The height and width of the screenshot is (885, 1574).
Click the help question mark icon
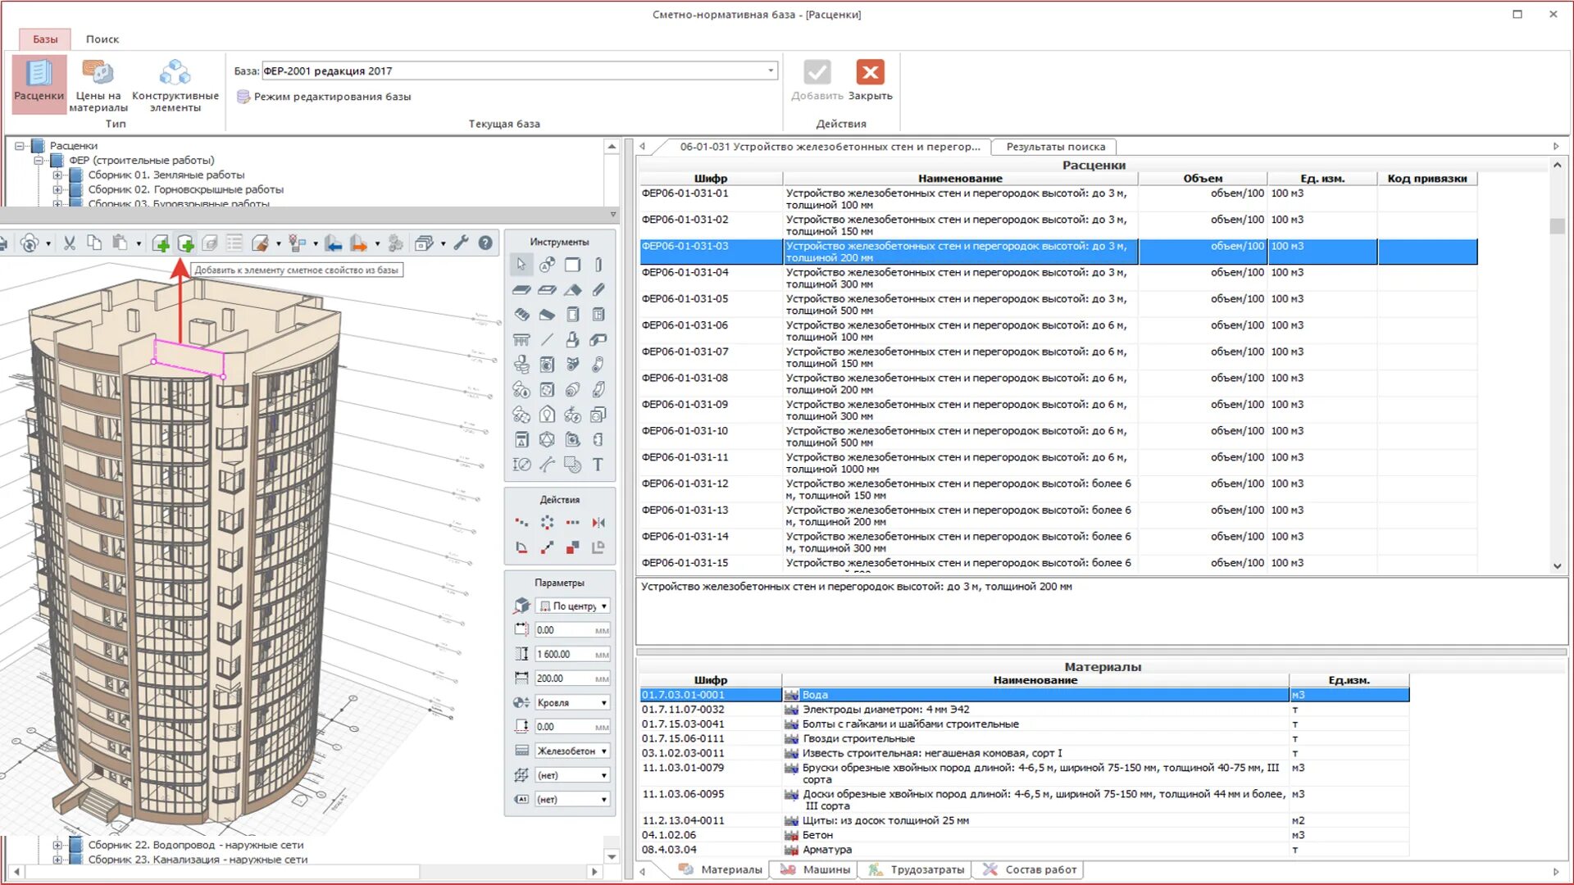coord(485,243)
